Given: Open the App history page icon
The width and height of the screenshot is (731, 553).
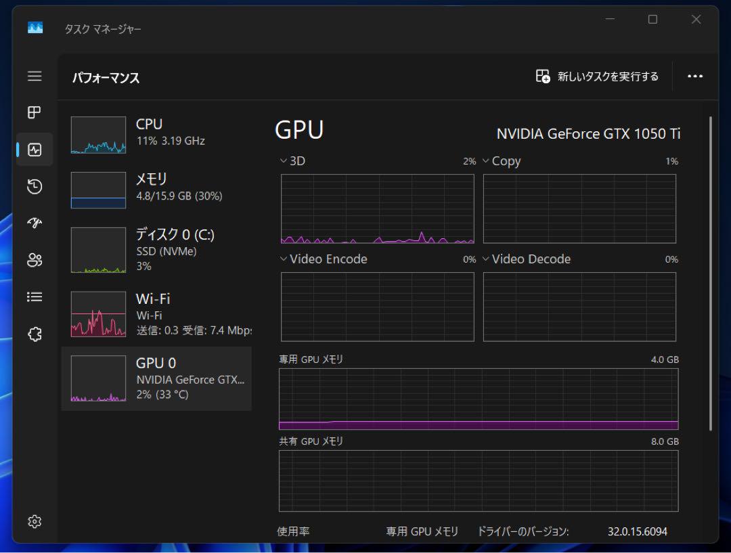Looking at the screenshot, I should click(35, 187).
